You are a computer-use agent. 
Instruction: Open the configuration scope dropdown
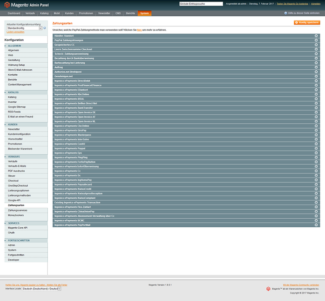[25, 28]
